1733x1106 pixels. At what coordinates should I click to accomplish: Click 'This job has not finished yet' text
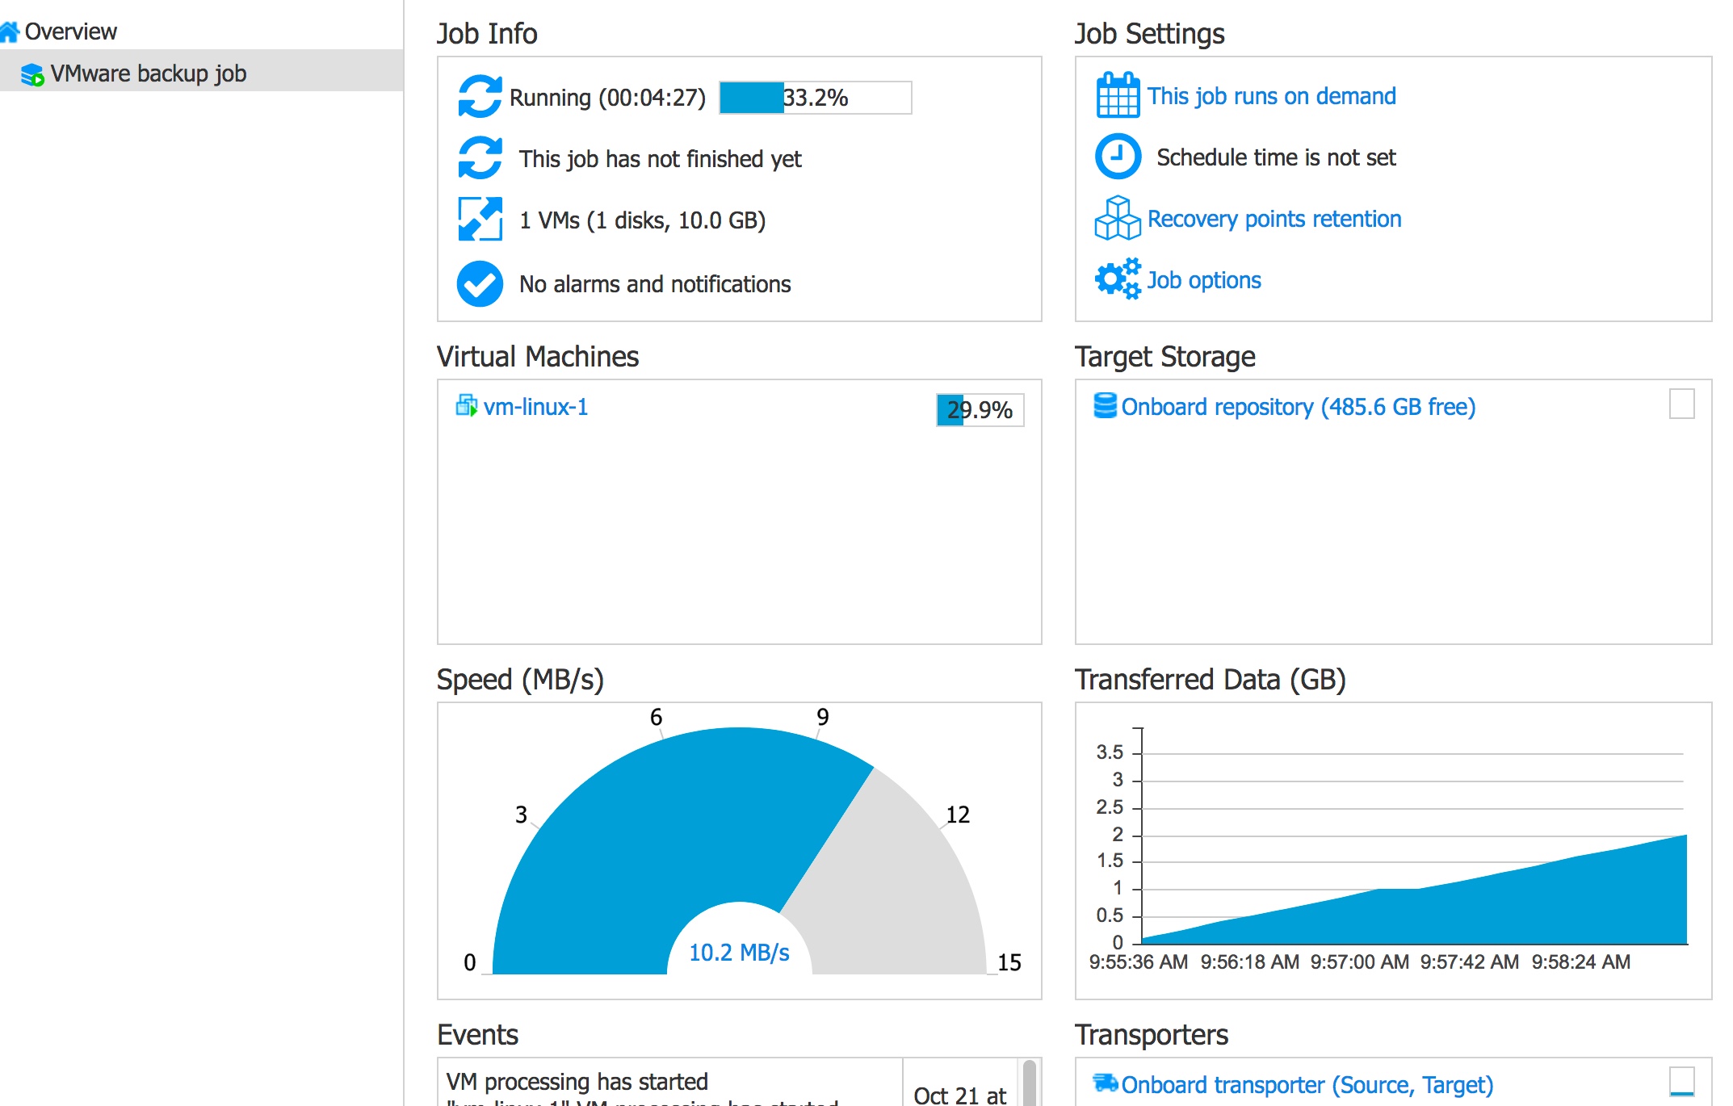coord(661,159)
